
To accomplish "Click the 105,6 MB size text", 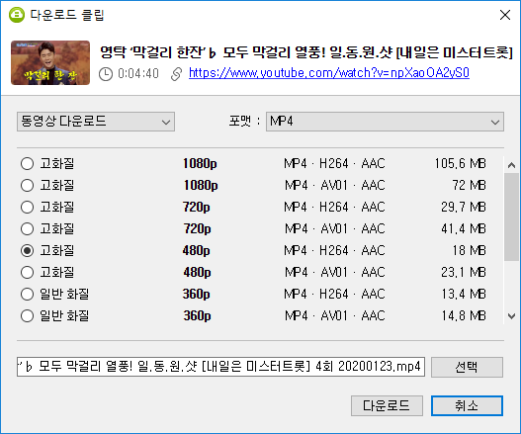I will click(x=460, y=163).
